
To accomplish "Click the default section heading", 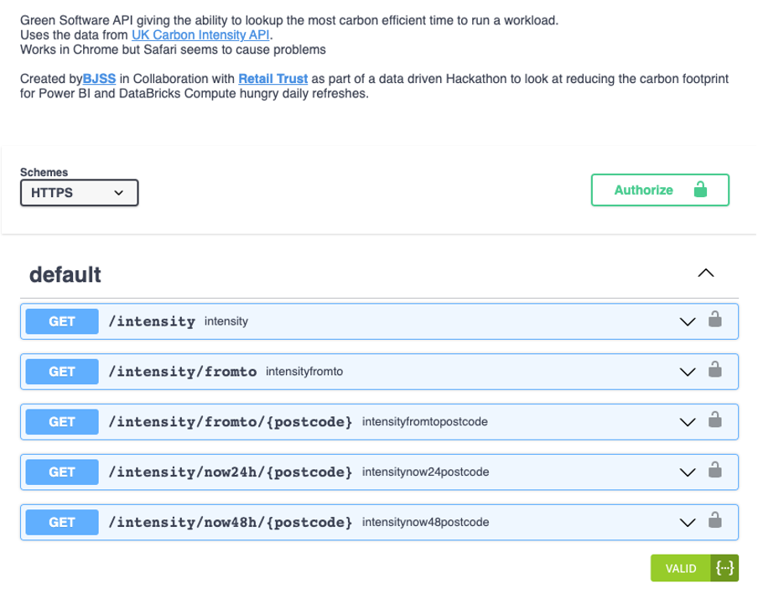I will click(x=65, y=274).
